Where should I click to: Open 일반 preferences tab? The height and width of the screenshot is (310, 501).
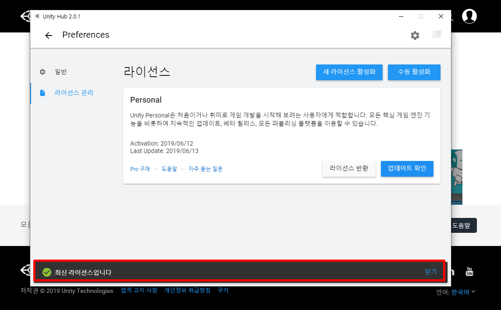coord(61,71)
